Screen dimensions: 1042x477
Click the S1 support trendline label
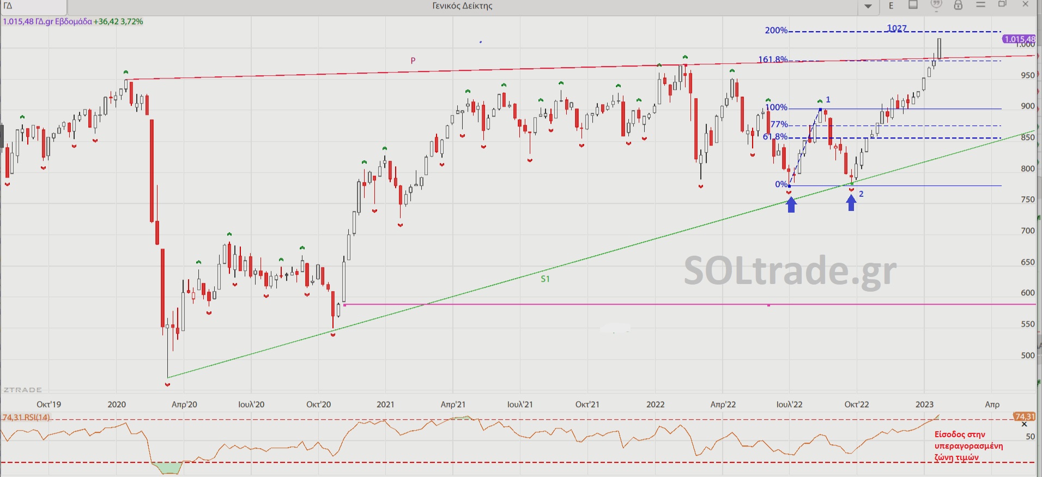coord(545,279)
